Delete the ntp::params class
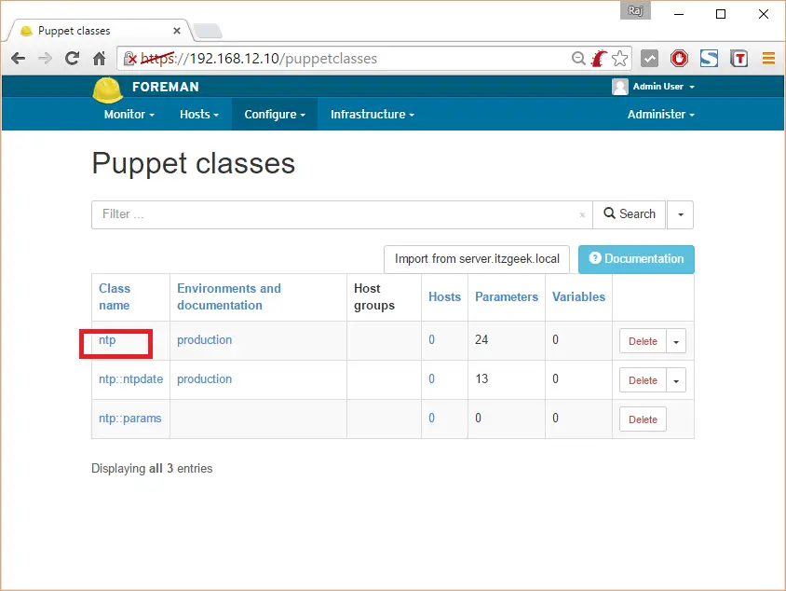786x591 pixels. tap(643, 419)
